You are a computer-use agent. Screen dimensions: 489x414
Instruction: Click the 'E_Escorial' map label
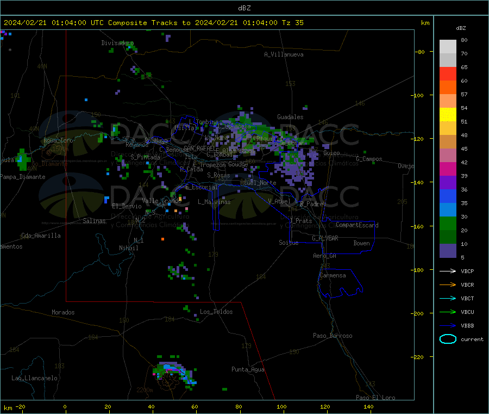(202, 187)
